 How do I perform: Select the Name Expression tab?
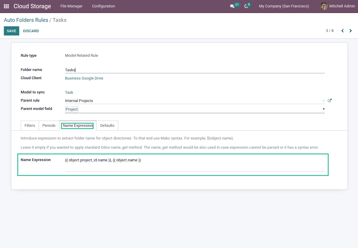[78, 125]
